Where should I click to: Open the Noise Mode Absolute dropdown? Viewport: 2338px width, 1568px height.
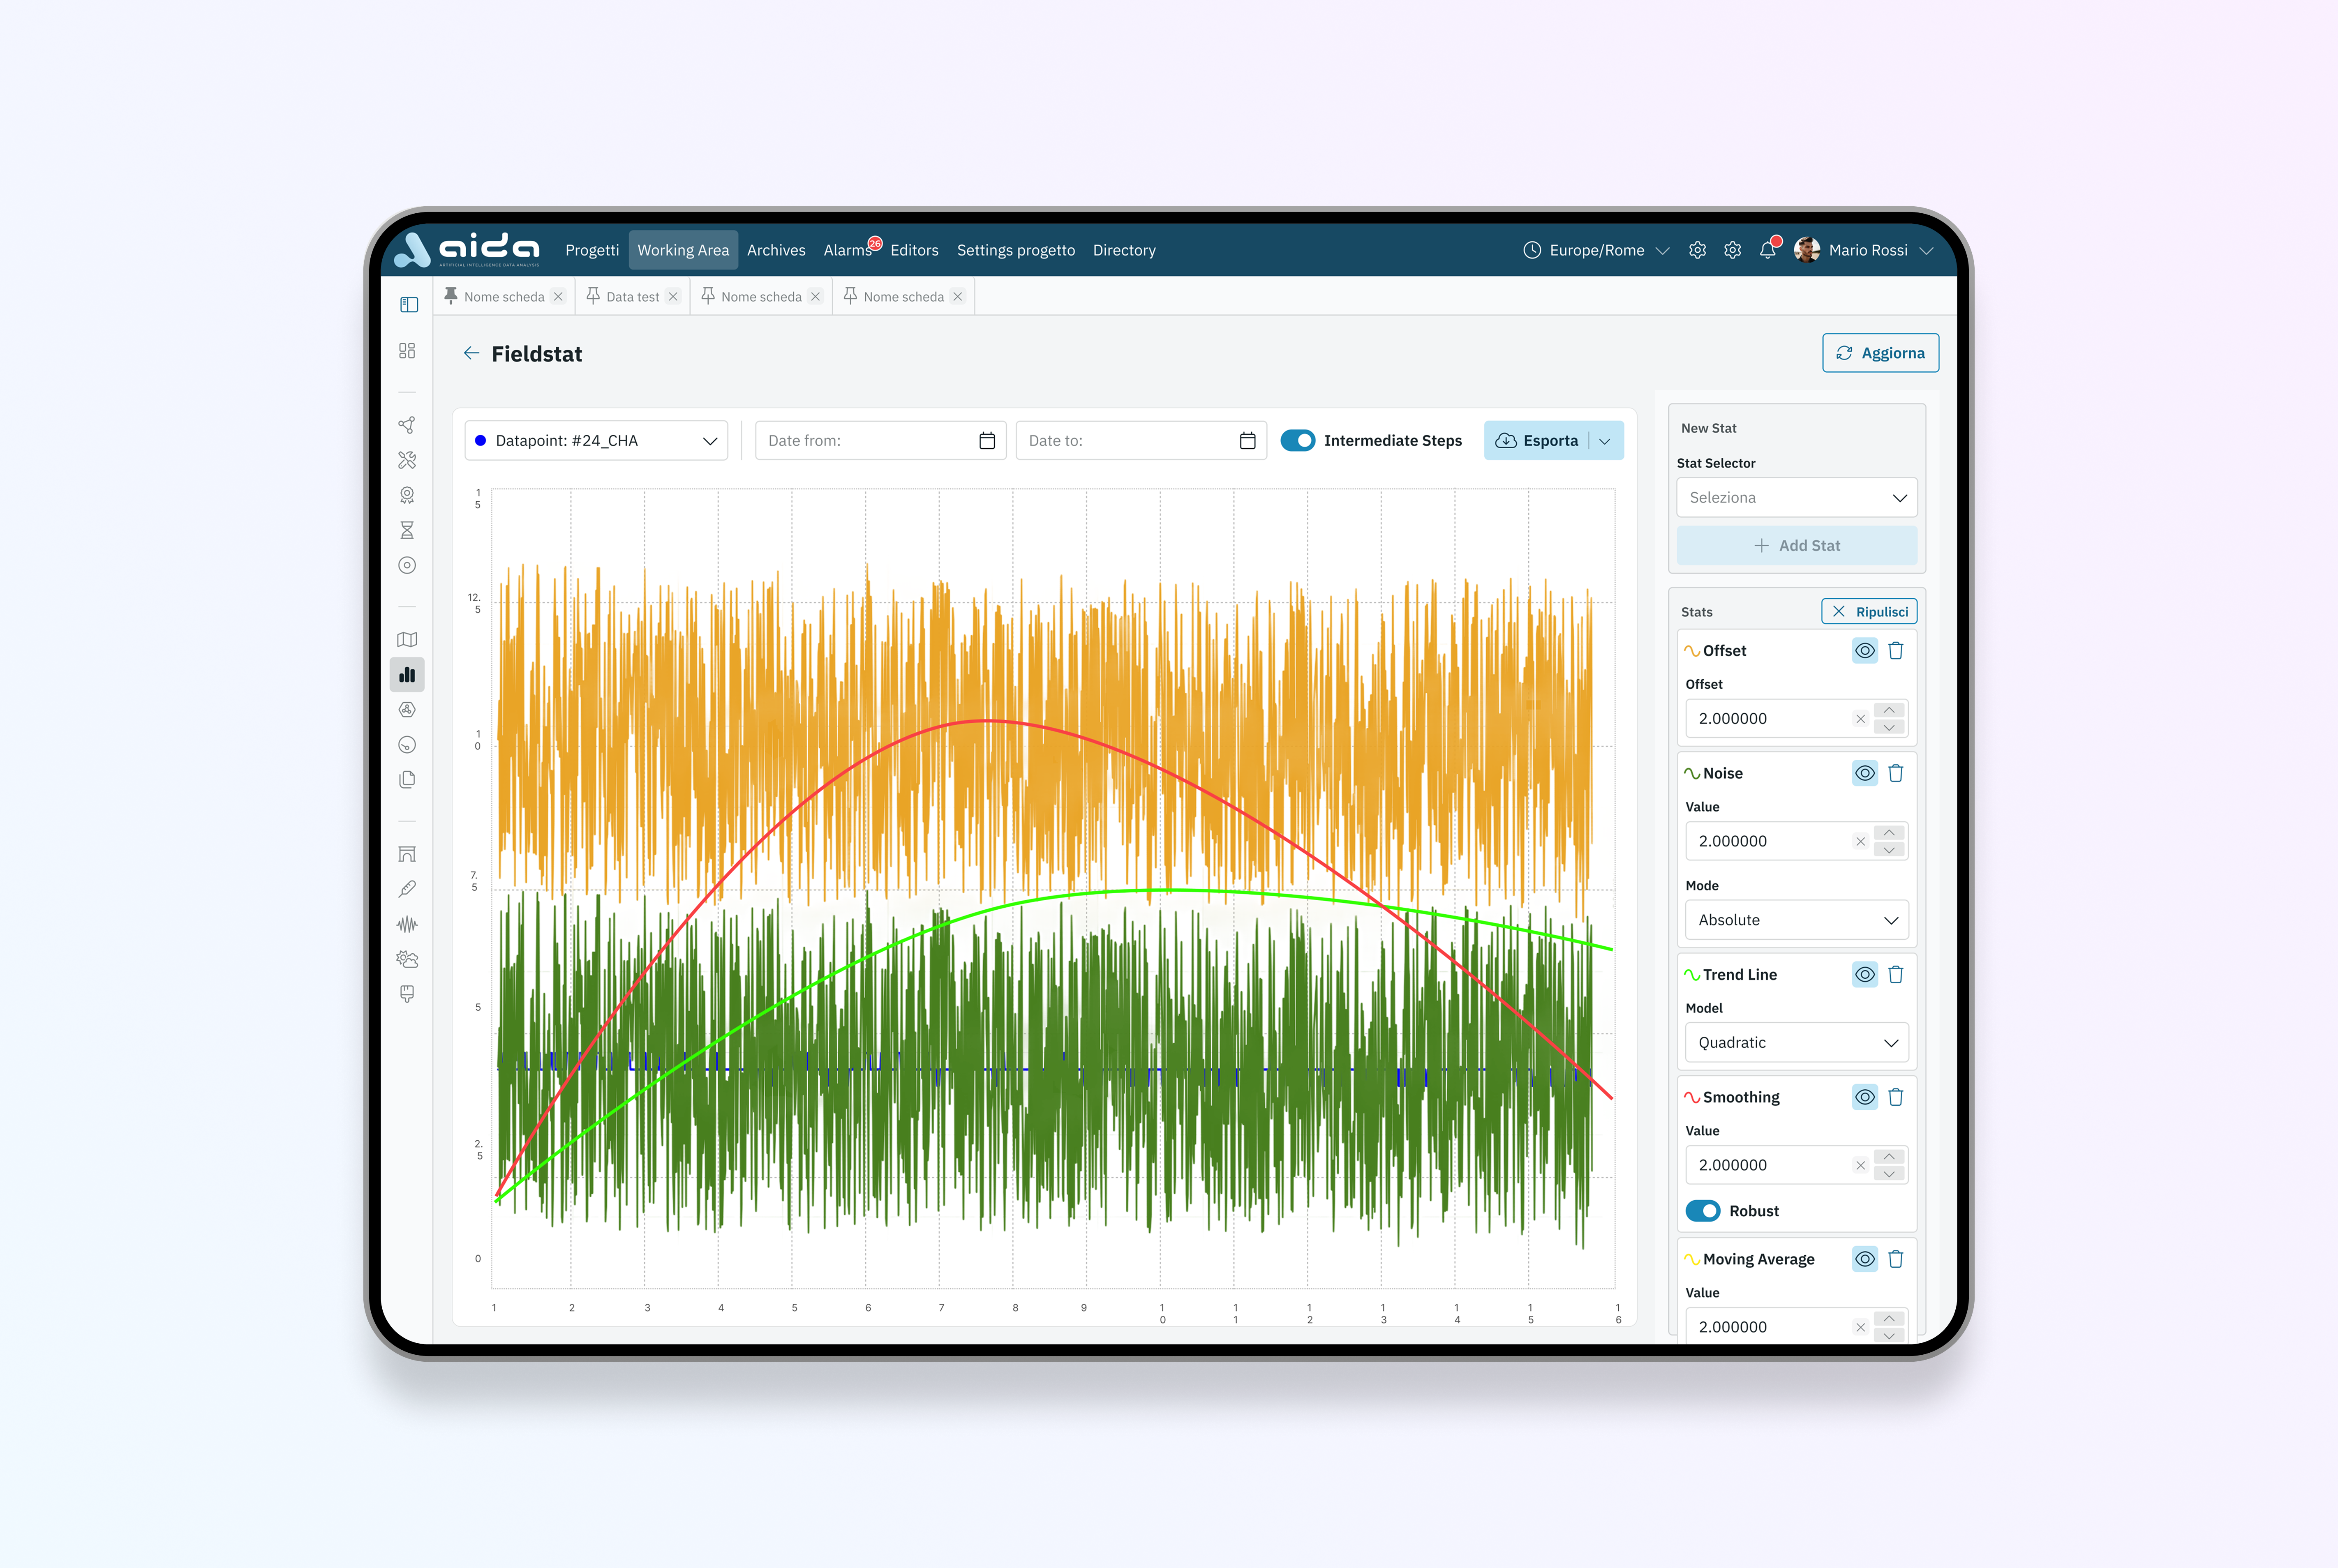[x=1797, y=920]
